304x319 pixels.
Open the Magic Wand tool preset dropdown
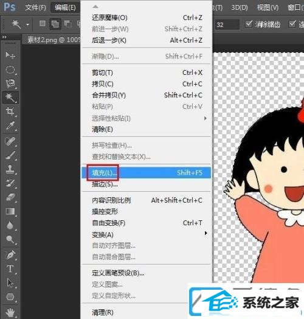[x=27, y=24]
